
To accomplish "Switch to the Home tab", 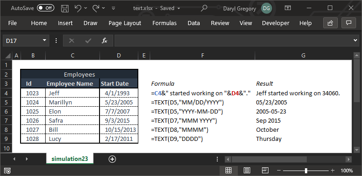I will (x=39, y=23).
